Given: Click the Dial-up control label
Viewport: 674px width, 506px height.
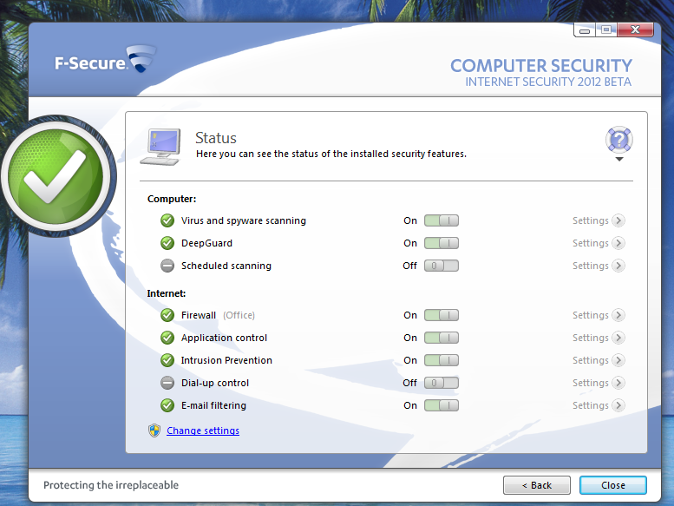Looking at the screenshot, I should point(215,383).
